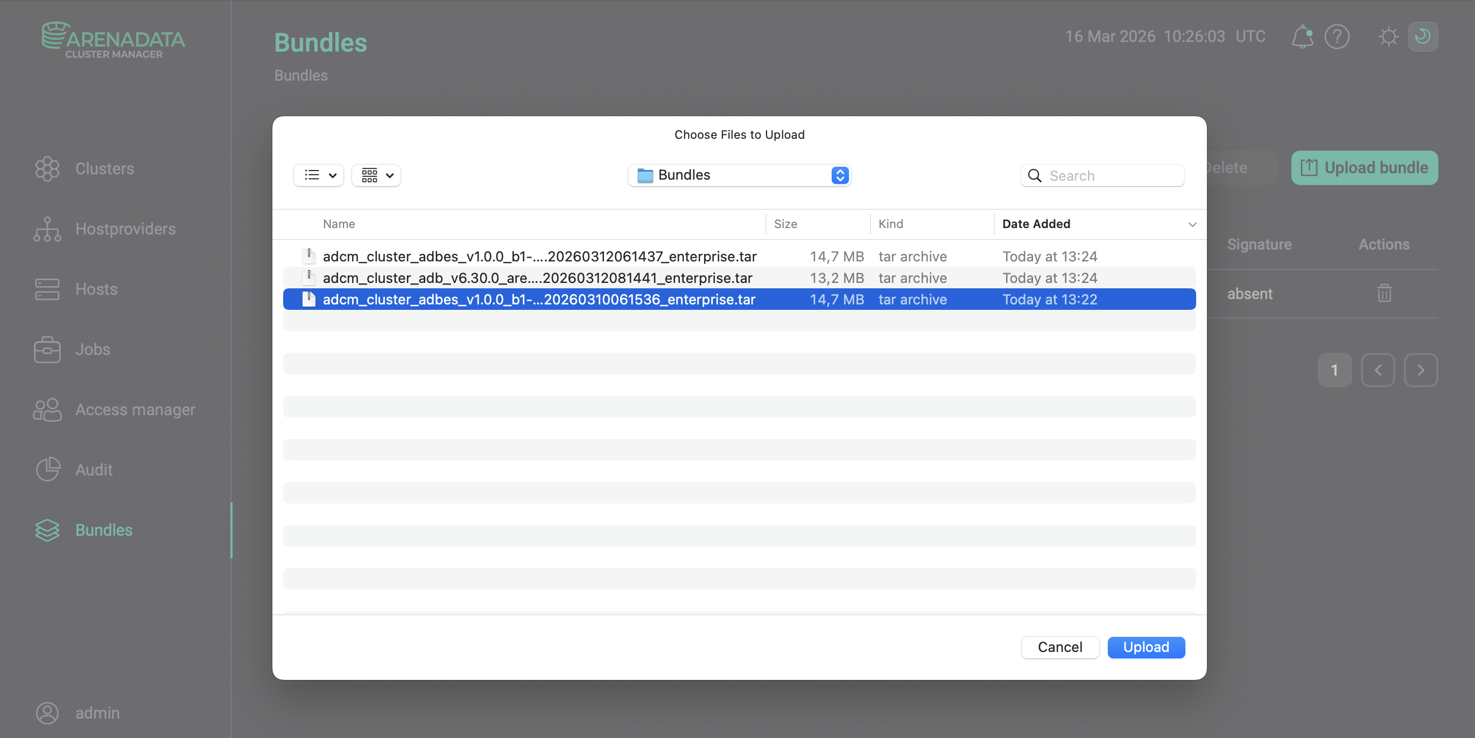Switch to light theme sun icon

[x=1388, y=37]
